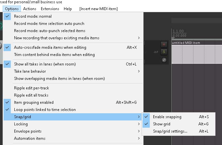Viewport: 222px width, 145px height.
Task: Click the untitled MIDI item
Action: pyautogui.click(x=197, y=52)
